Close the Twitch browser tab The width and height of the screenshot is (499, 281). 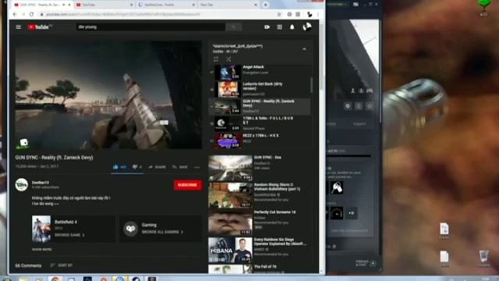point(193,5)
